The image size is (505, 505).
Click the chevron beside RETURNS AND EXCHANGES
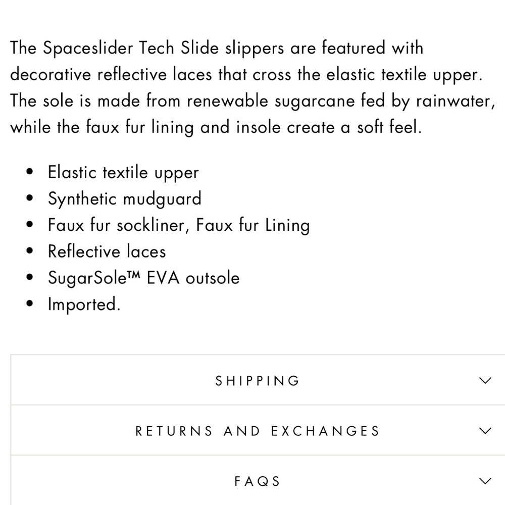pyautogui.click(x=485, y=431)
